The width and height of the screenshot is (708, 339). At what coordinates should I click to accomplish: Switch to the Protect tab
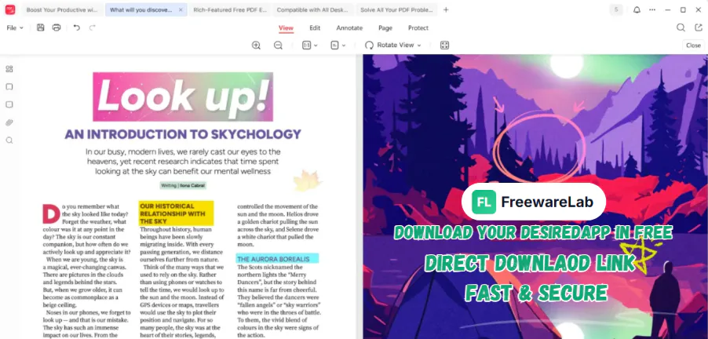(x=418, y=28)
